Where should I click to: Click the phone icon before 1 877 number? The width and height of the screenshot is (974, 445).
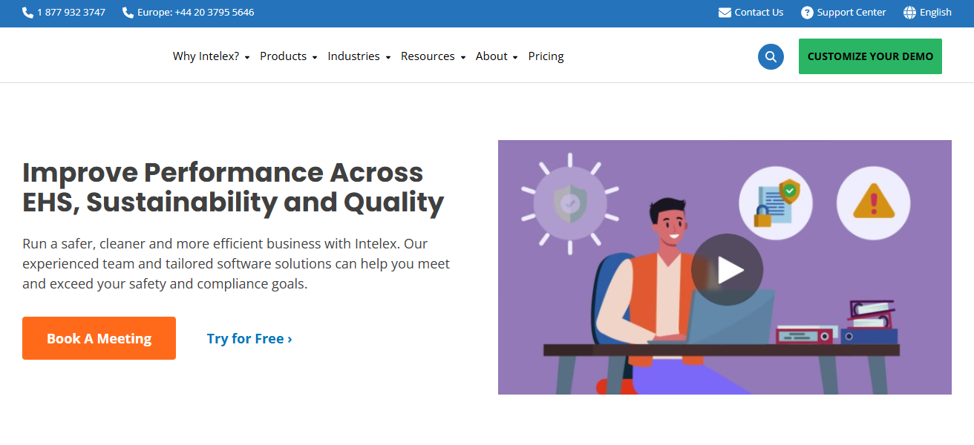pos(28,13)
